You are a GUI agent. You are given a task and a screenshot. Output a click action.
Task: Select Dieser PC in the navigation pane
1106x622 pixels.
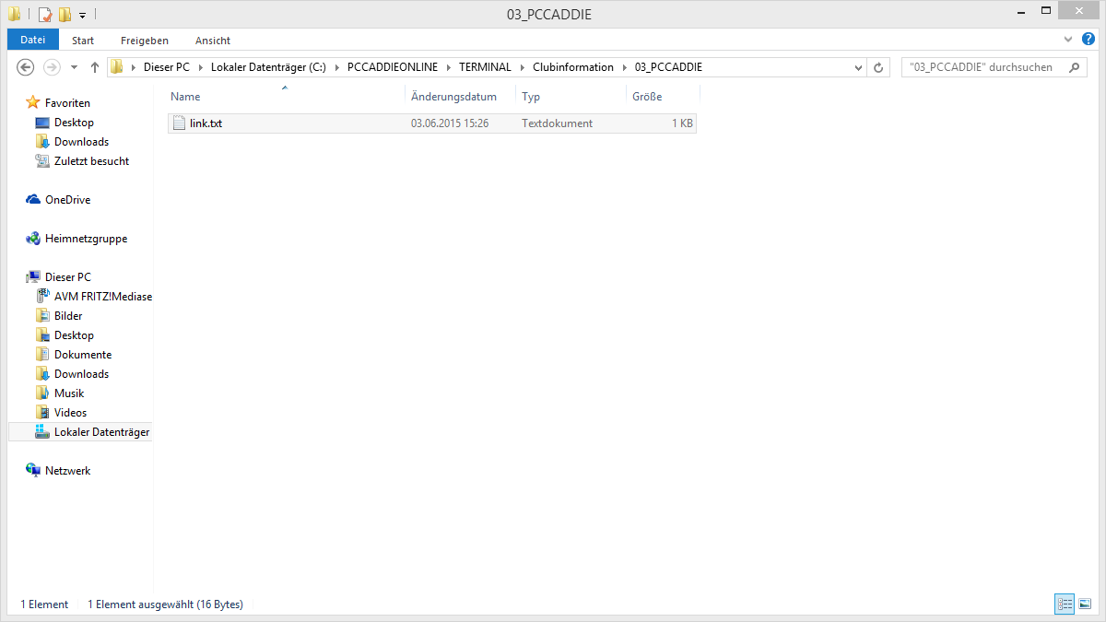point(68,277)
